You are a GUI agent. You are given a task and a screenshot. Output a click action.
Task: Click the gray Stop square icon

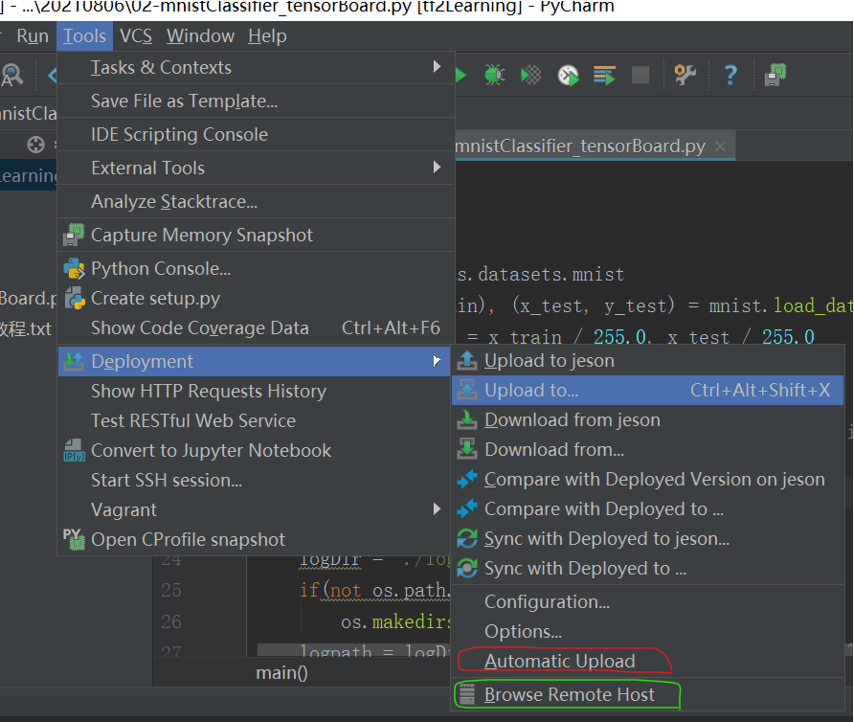coord(640,75)
